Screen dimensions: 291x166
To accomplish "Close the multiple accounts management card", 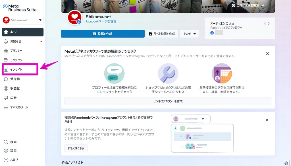I will click(x=267, y=120).
